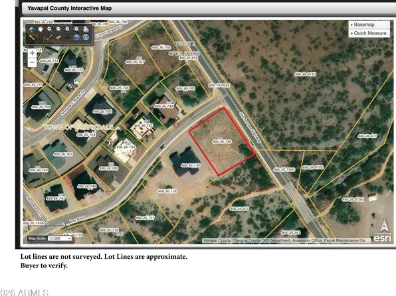The image size is (396, 296).
Task: Click parcel label 406-26-743
Action: [x=144, y=125]
